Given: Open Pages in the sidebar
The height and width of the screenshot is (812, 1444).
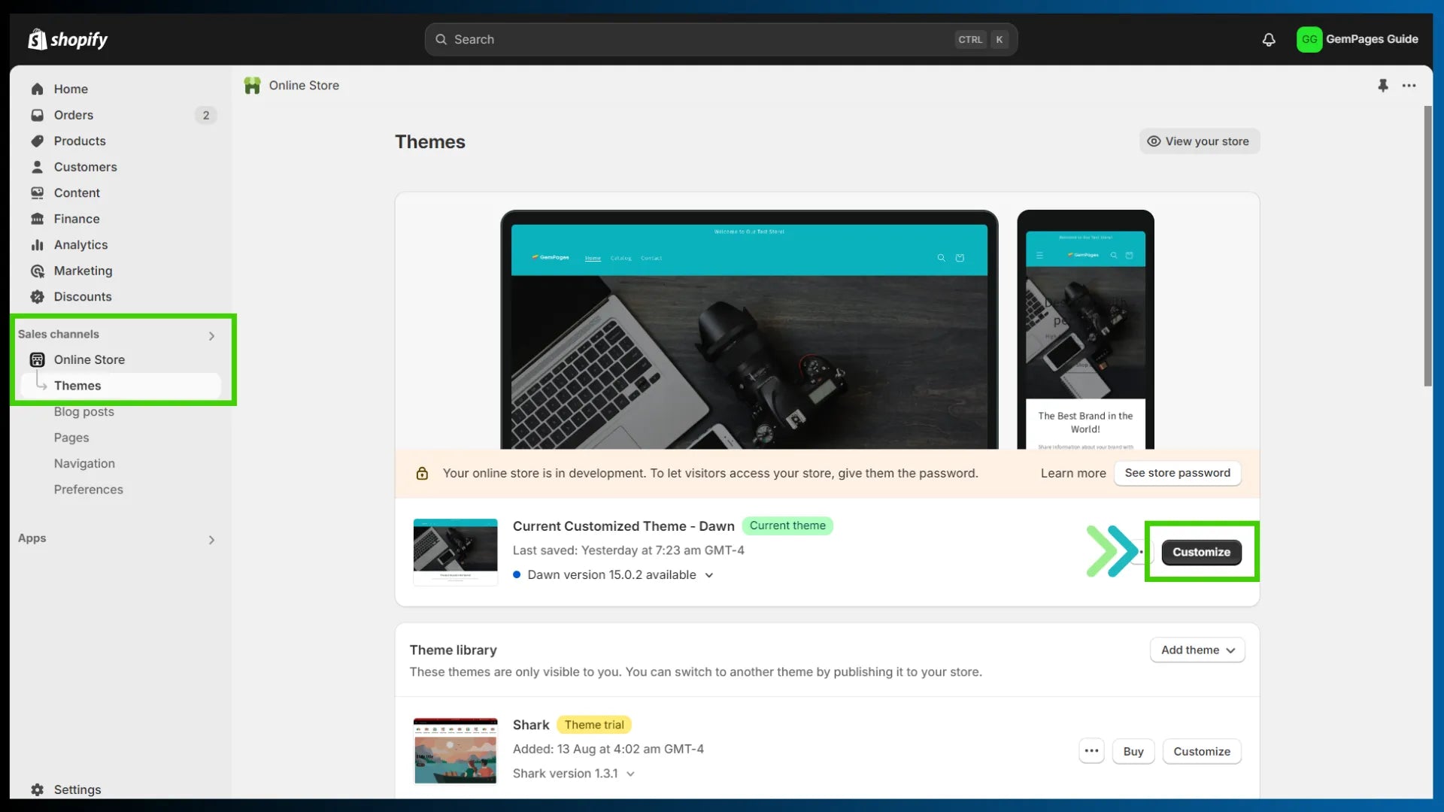Looking at the screenshot, I should pos(71,438).
